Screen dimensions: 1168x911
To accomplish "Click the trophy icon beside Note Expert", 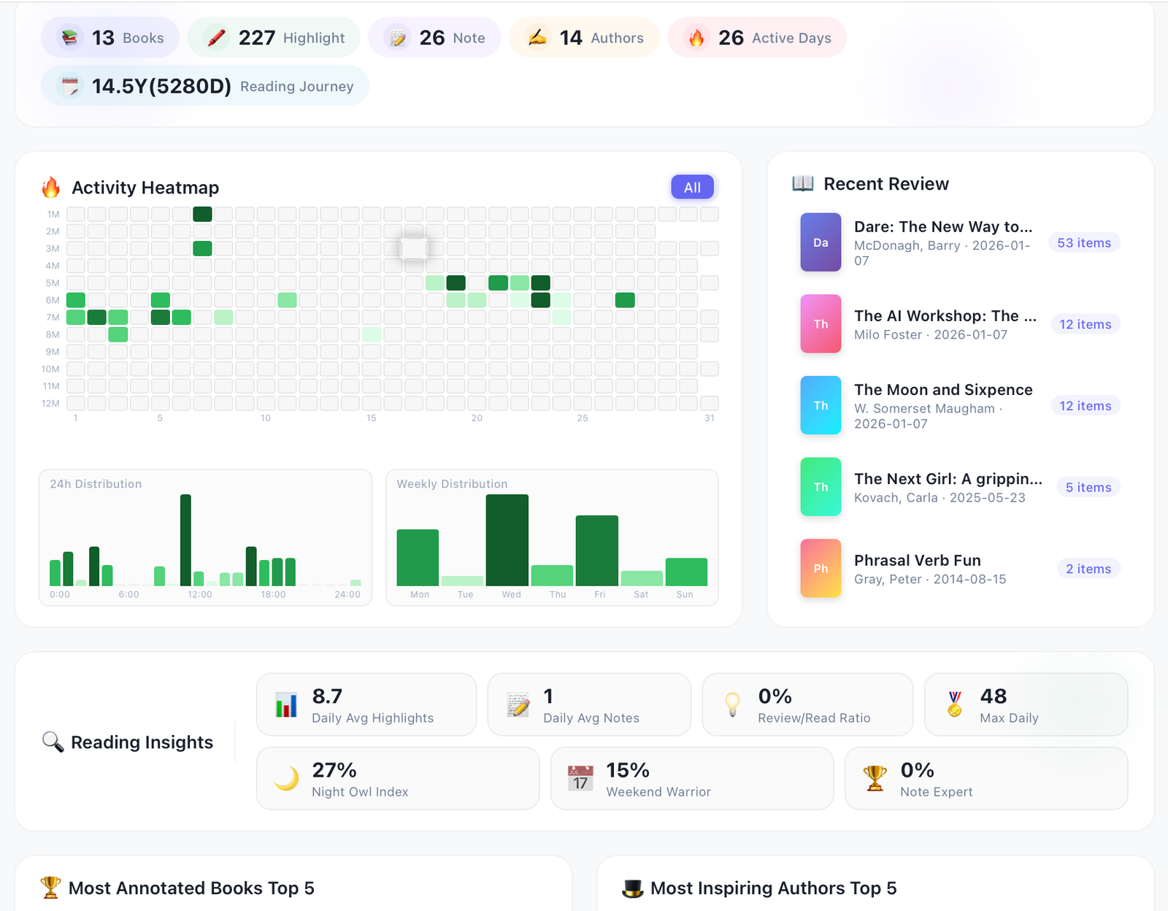I will [x=875, y=778].
